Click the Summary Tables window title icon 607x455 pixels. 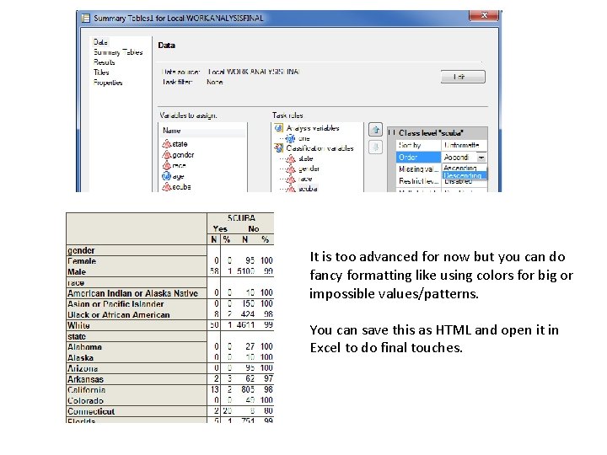click(x=85, y=19)
